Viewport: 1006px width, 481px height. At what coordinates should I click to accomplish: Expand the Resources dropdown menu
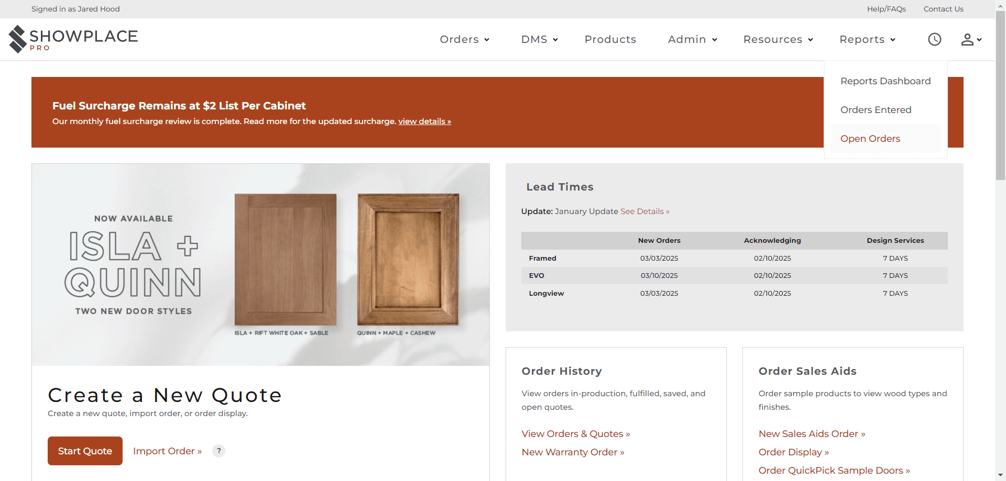779,39
